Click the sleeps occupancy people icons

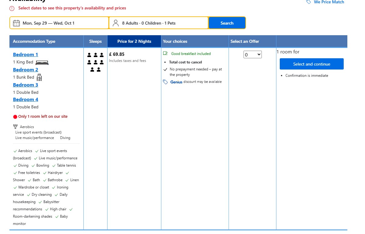95,62
